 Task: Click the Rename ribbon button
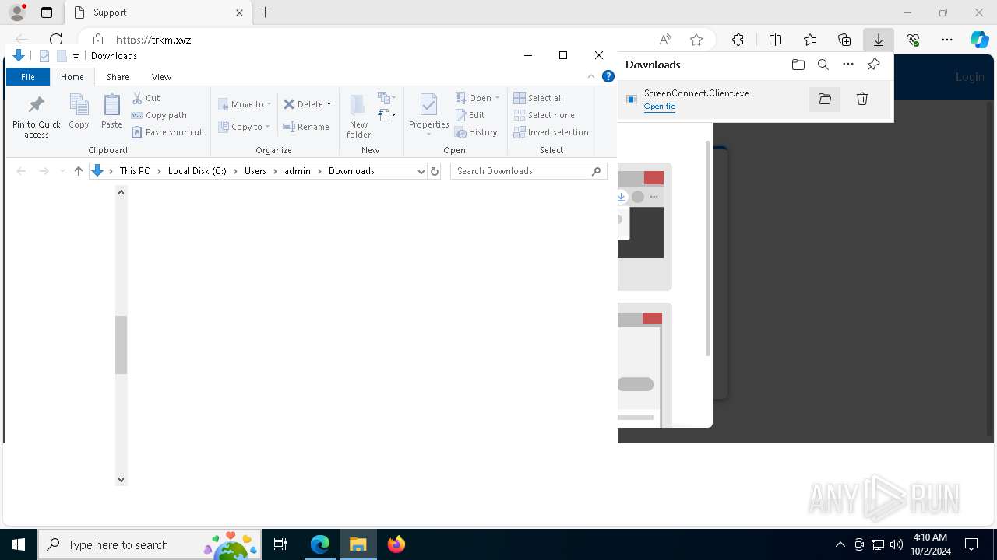(x=306, y=127)
